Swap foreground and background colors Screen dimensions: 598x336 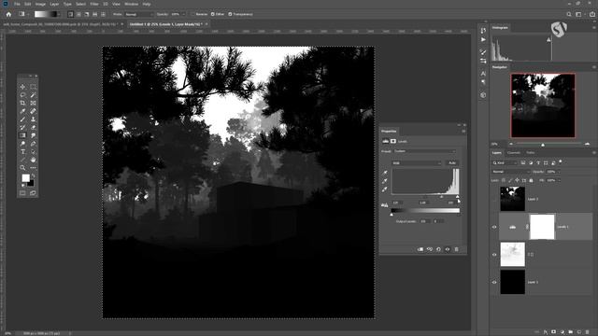click(33, 175)
